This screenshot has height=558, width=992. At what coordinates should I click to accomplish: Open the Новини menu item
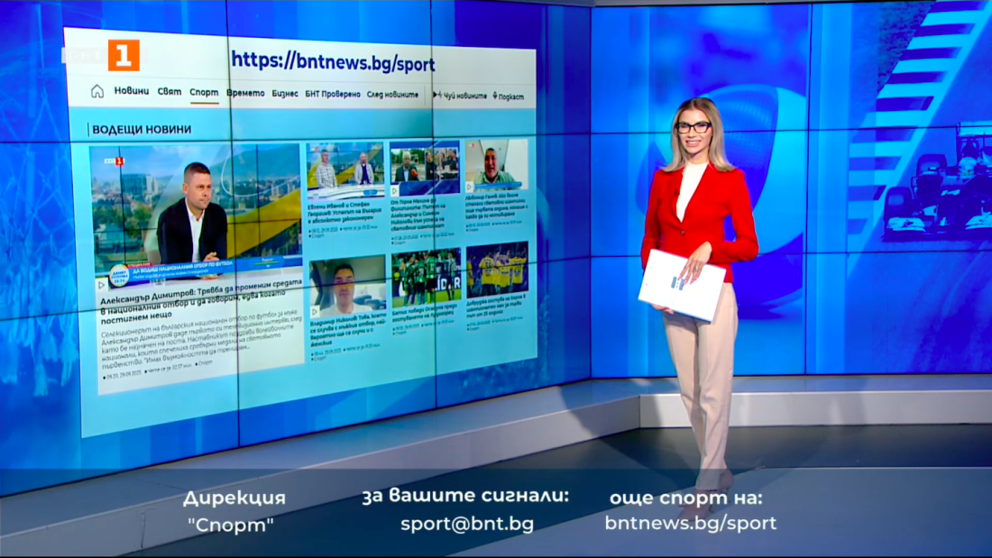point(132,91)
